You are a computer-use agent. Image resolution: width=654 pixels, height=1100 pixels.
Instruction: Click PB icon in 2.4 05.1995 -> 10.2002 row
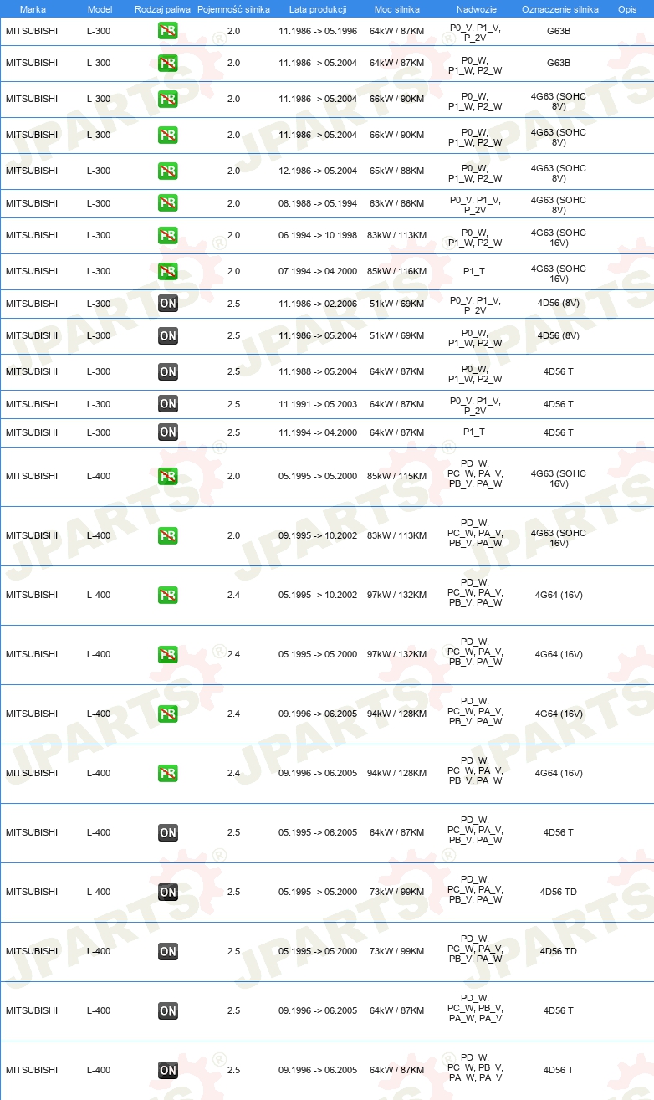[167, 595]
